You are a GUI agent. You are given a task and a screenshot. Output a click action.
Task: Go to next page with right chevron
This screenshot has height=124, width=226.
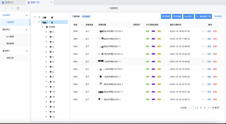coord(208,108)
